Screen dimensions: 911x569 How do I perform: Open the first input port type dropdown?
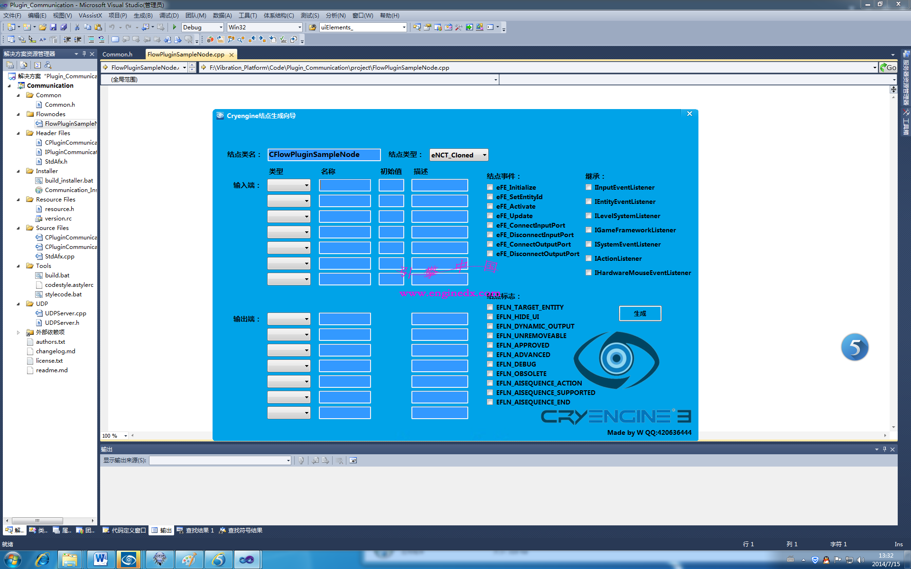pyautogui.click(x=288, y=185)
